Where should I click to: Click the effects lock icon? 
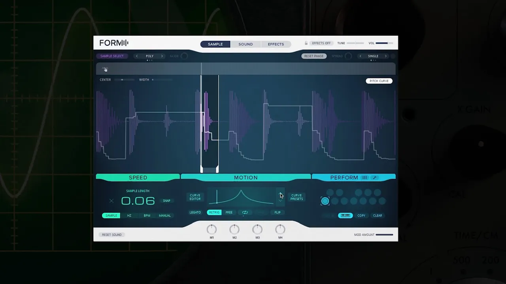[x=306, y=43]
